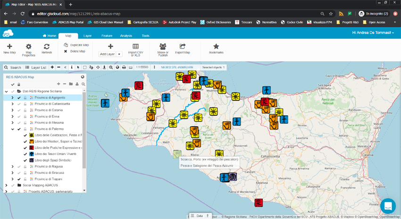The image size is (401, 219).
Task: Click the Refresh icon in ribbon
Action: [47, 47]
